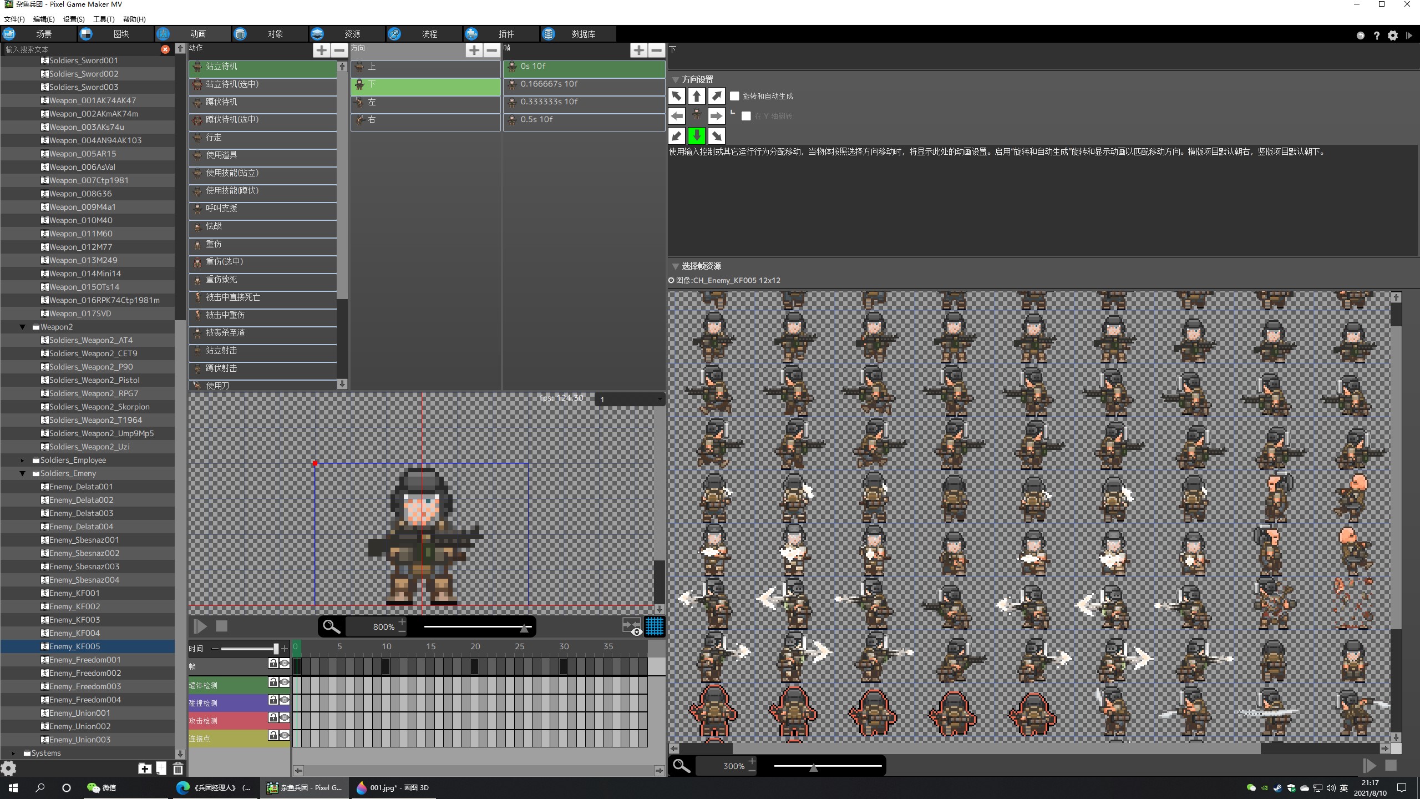The height and width of the screenshot is (799, 1420).
Task: Click the onion skin preview icon
Action: [x=632, y=626]
